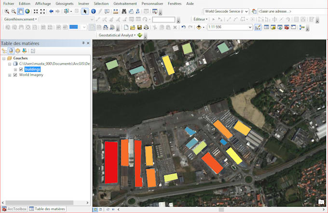
Task: Open the Catalog window icon
Action: point(273,27)
